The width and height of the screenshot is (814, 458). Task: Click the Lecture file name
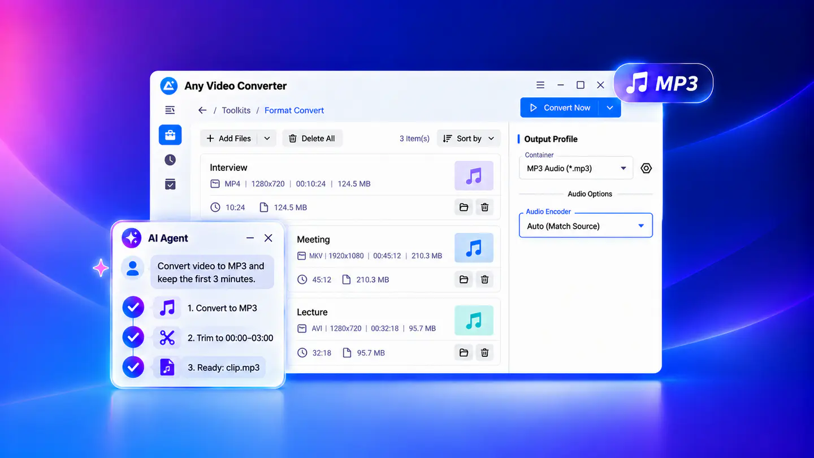312,312
